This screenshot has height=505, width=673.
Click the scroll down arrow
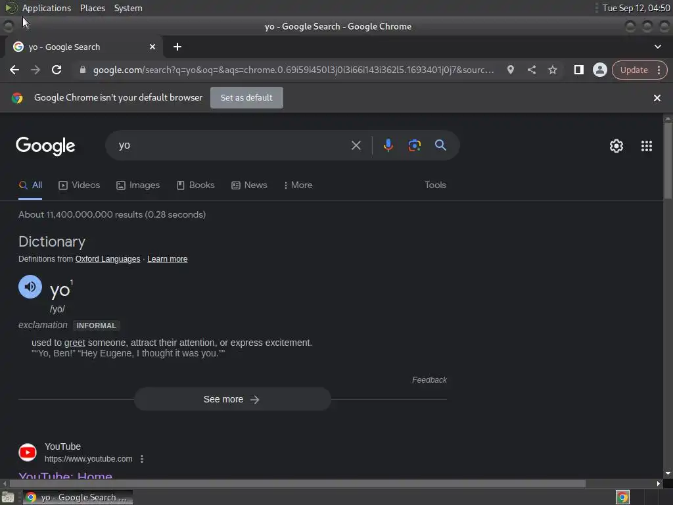[x=668, y=473]
